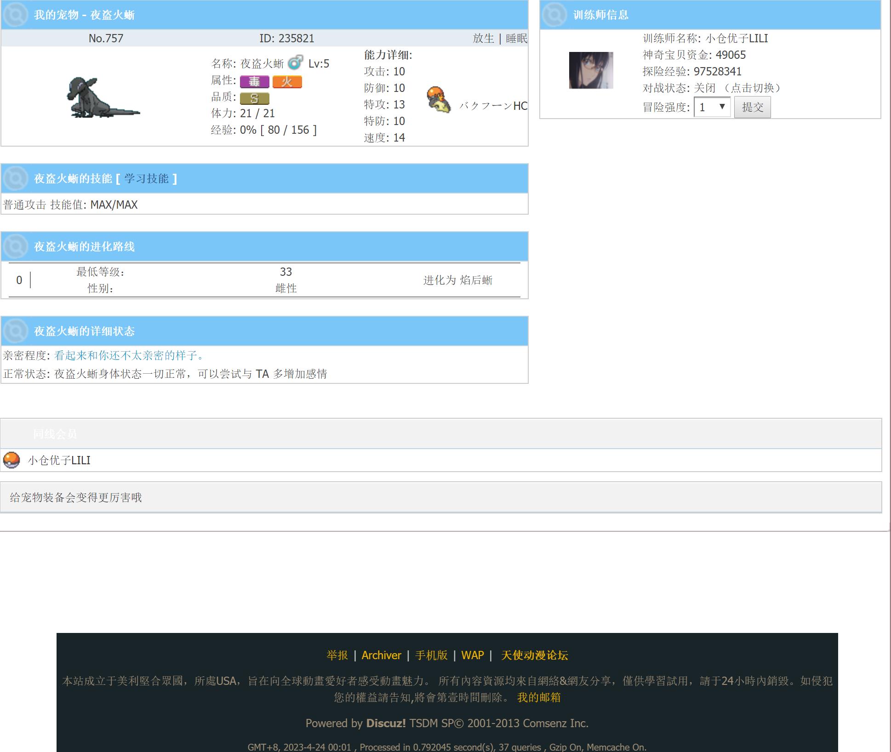Open the 学习技能 link
This screenshot has height=752, width=891.
pyautogui.click(x=146, y=179)
